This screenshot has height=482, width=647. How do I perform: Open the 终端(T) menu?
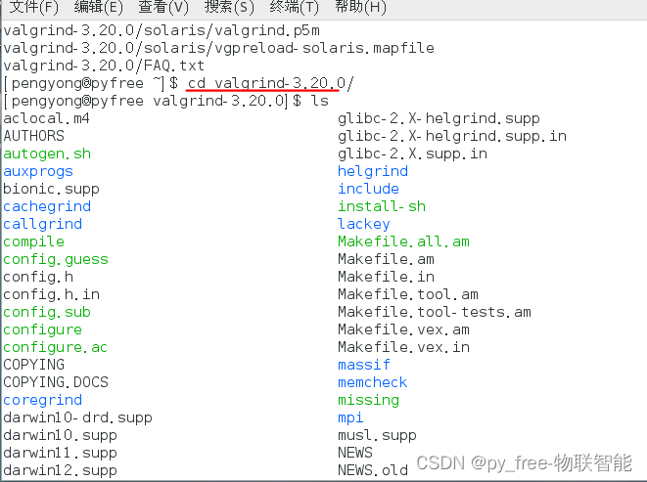[295, 8]
